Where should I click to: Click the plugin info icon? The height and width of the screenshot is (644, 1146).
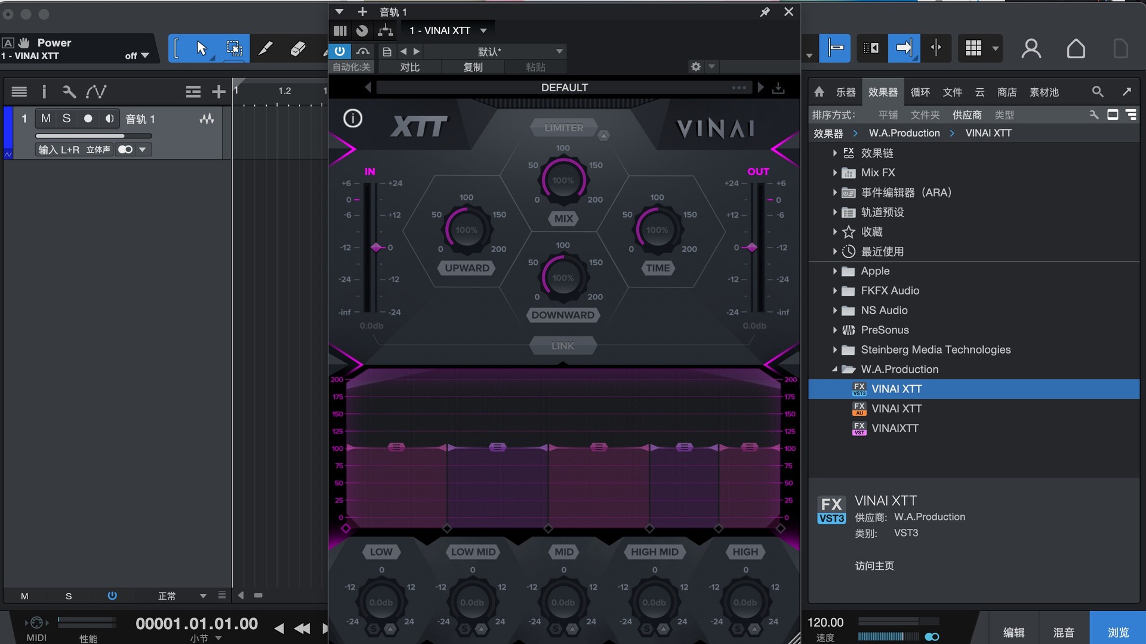point(353,119)
